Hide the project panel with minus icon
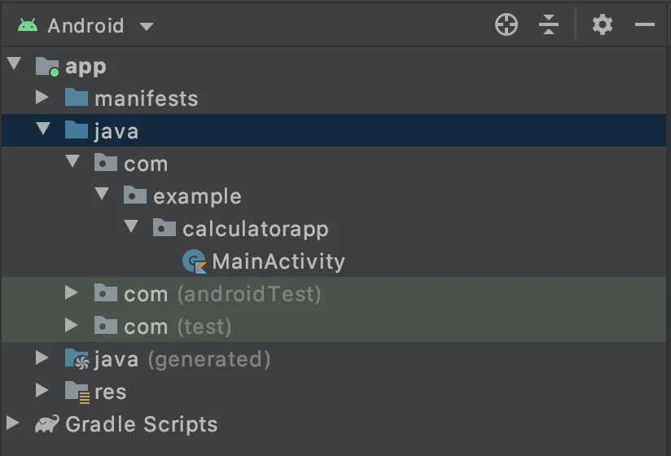This screenshot has height=456, width=671. [644, 24]
